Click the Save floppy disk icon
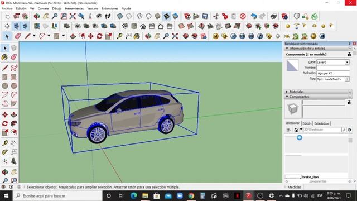357x201 pixels. [205, 16]
